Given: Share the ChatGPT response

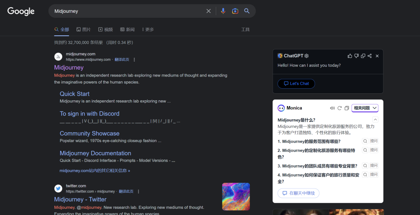Looking at the screenshot, I should coord(370,56).
